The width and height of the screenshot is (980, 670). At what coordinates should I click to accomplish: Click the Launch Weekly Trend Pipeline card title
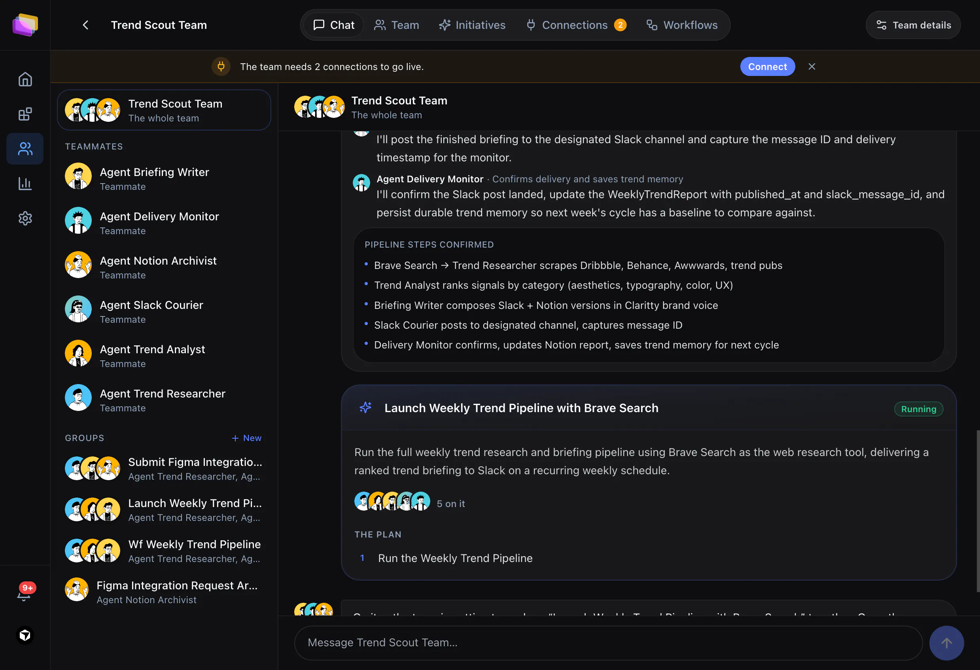[x=521, y=408]
